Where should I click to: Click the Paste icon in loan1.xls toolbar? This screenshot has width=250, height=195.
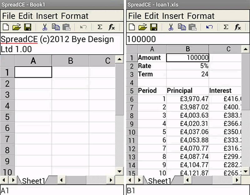pos(192,27)
